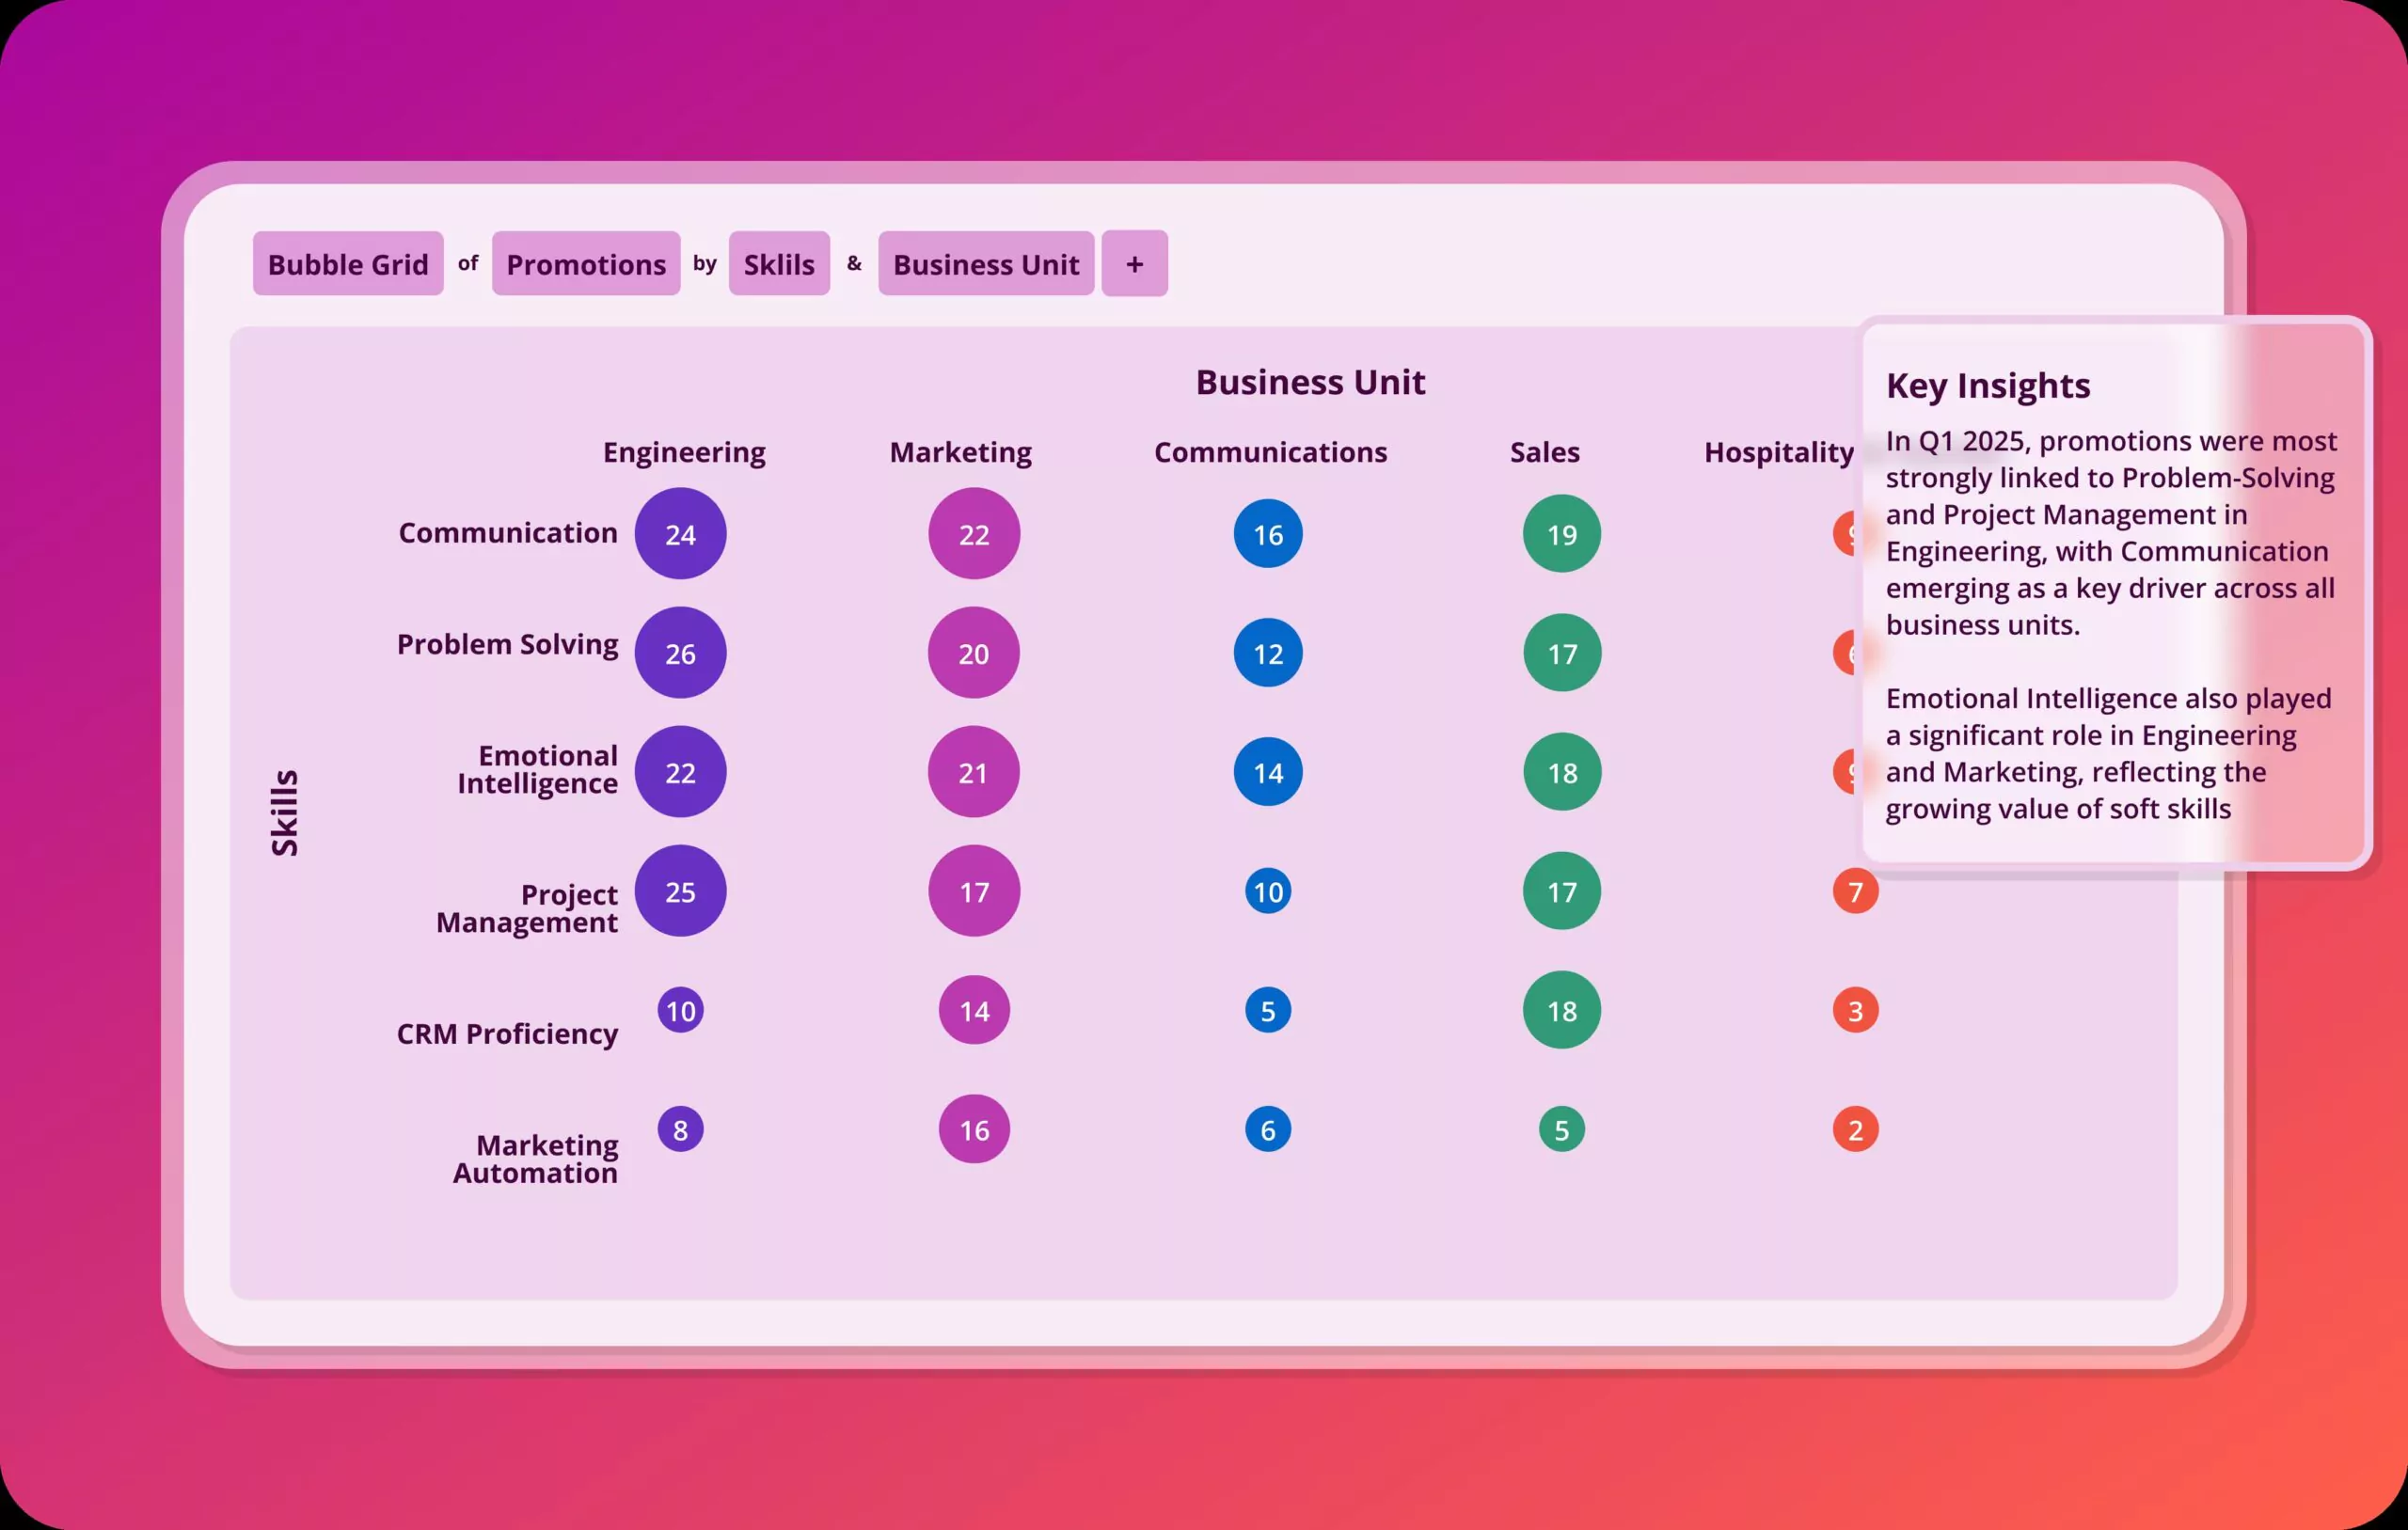Click the Bubble Grid chart type chip
This screenshot has width=2408, height=1530.
[x=347, y=264]
